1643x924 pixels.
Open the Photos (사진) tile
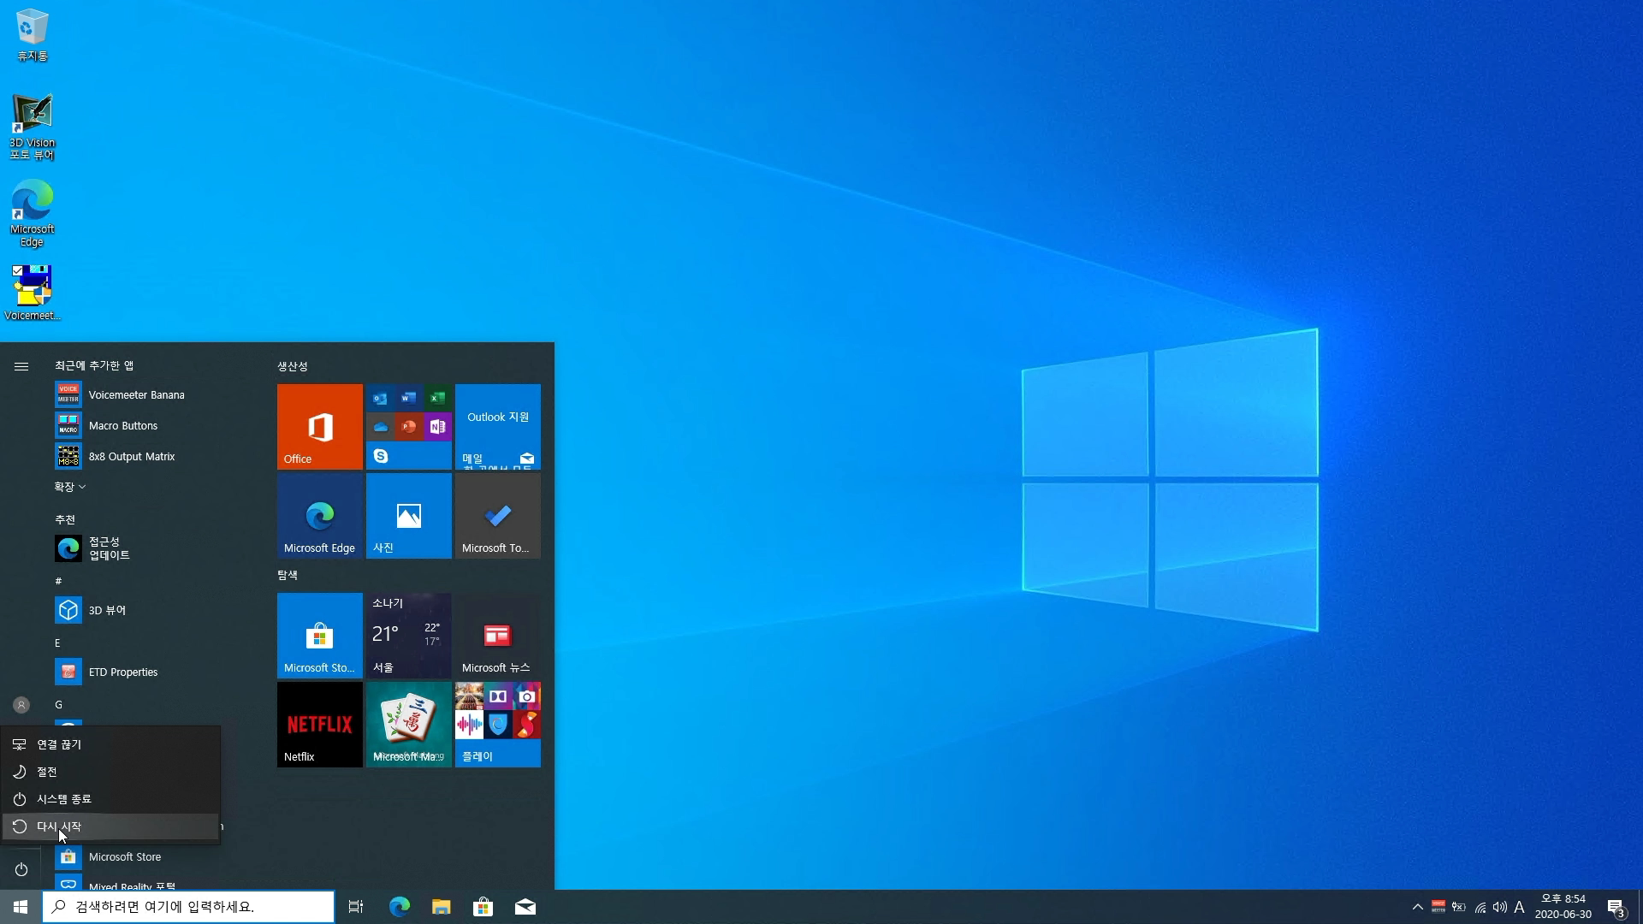click(x=408, y=515)
